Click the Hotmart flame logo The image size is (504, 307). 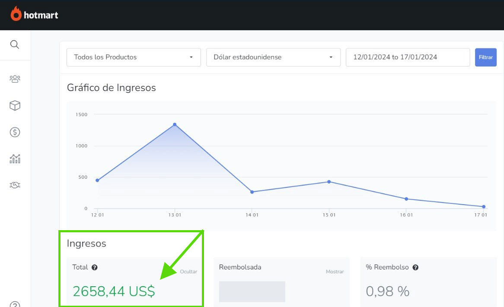click(16, 14)
